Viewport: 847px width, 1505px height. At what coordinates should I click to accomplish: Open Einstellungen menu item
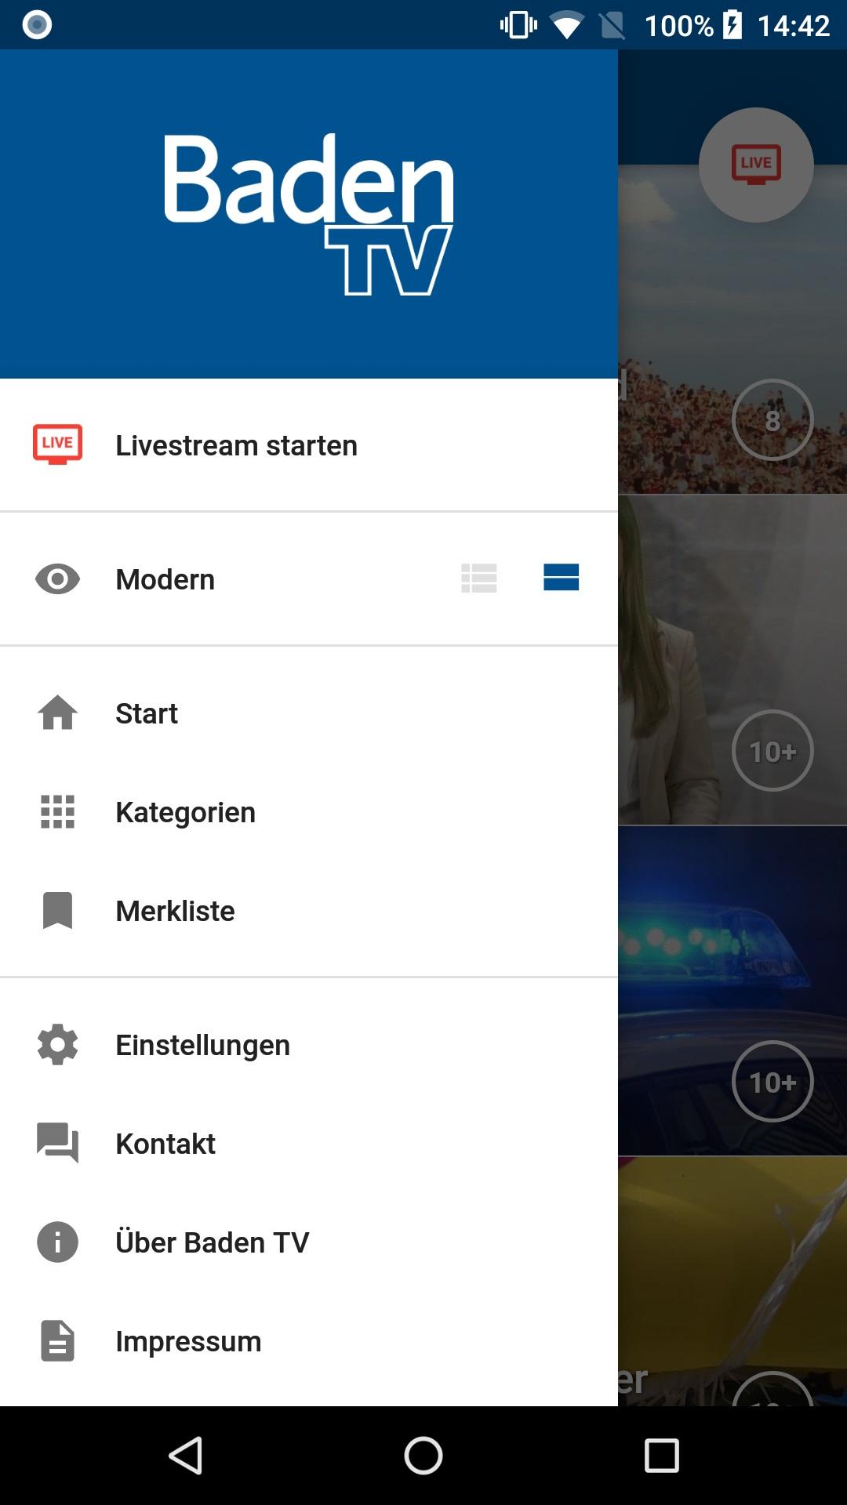point(309,1045)
